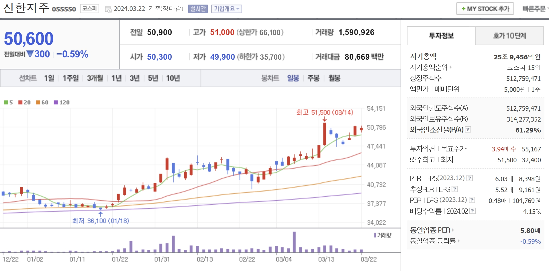This screenshot has height=271, width=549.
Task: Select 5년 line chart period
Action: point(153,78)
